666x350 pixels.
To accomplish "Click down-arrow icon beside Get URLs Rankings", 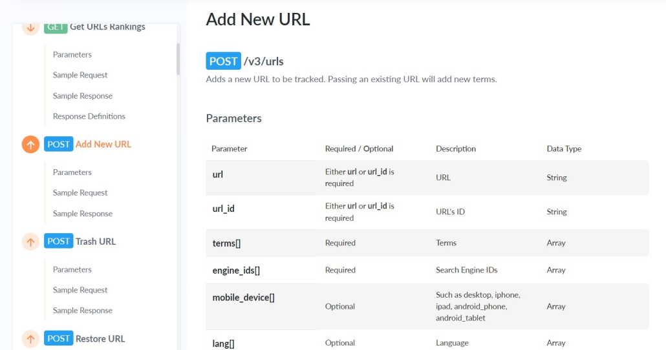I will tap(30, 28).
